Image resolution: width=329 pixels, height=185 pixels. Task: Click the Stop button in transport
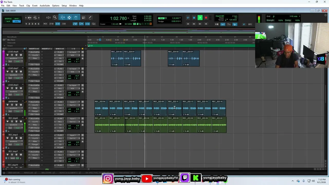(x=194, y=18)
